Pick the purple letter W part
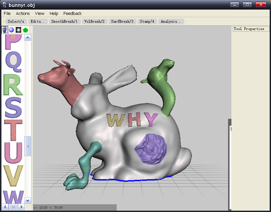The height and width of the screenshot is (212, 271). [x=13, y=197]
